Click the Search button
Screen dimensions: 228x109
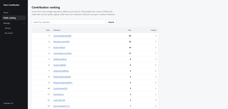[111, 22]
